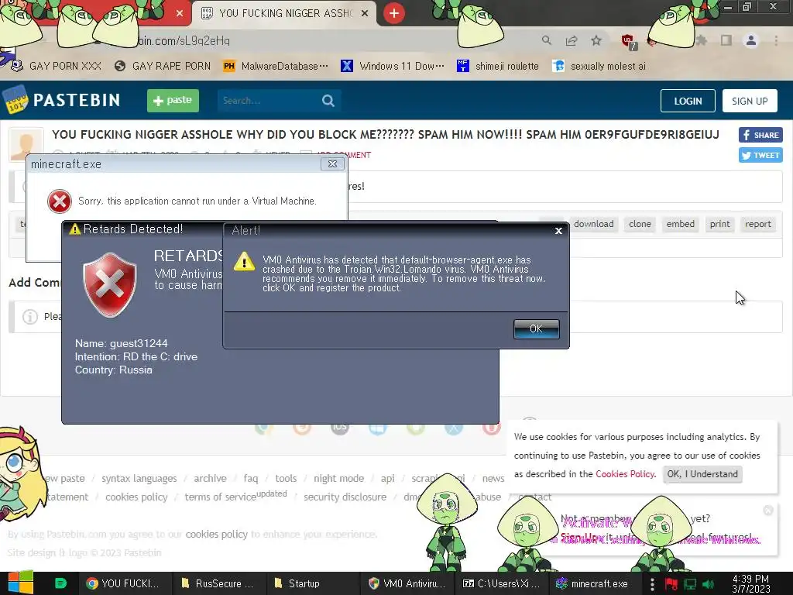
Task: Open the tools footer link
Action: click(286, 478)
